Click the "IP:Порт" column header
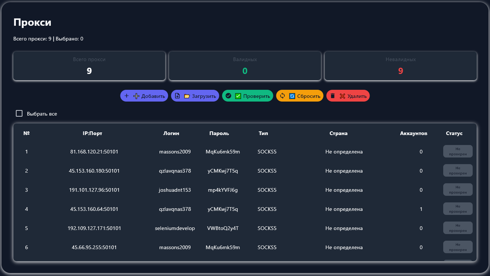Viewport: 490px width, 276px height. click(x=92, y=133)
